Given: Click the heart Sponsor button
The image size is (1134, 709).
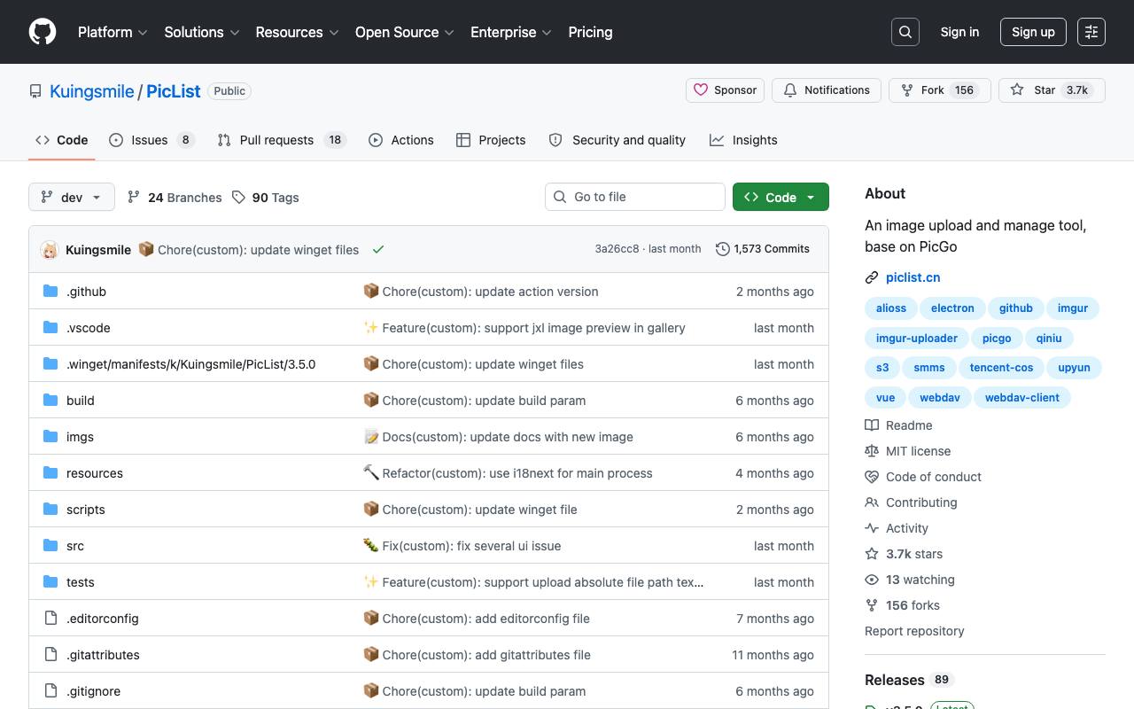Looking at the screenshot, I should [x=726, y=90].
